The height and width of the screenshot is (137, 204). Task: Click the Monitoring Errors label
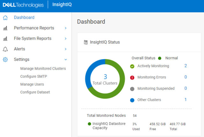click(x=152, y=77)
